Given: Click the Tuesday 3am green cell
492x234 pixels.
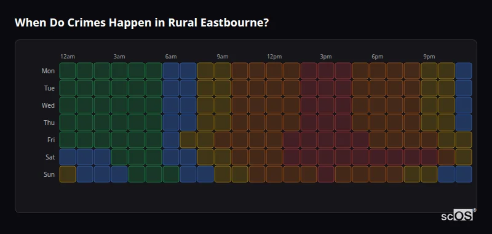Looking at the screenshot, I should pos(119,88).
